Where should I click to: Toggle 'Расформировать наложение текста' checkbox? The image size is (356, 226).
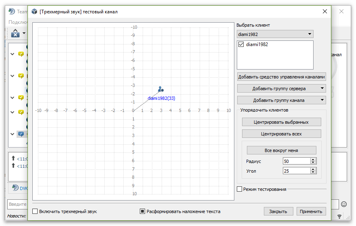(143, 211)
